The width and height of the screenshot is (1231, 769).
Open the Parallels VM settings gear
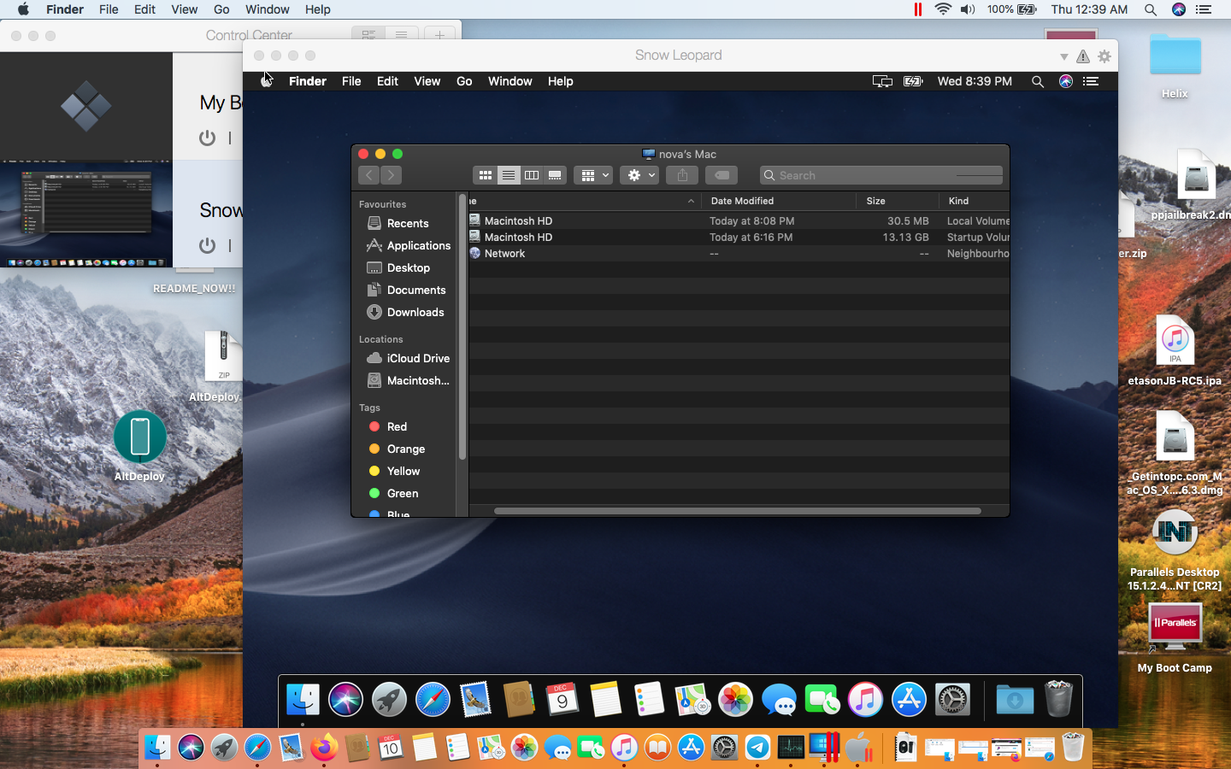coord(1104,56)
